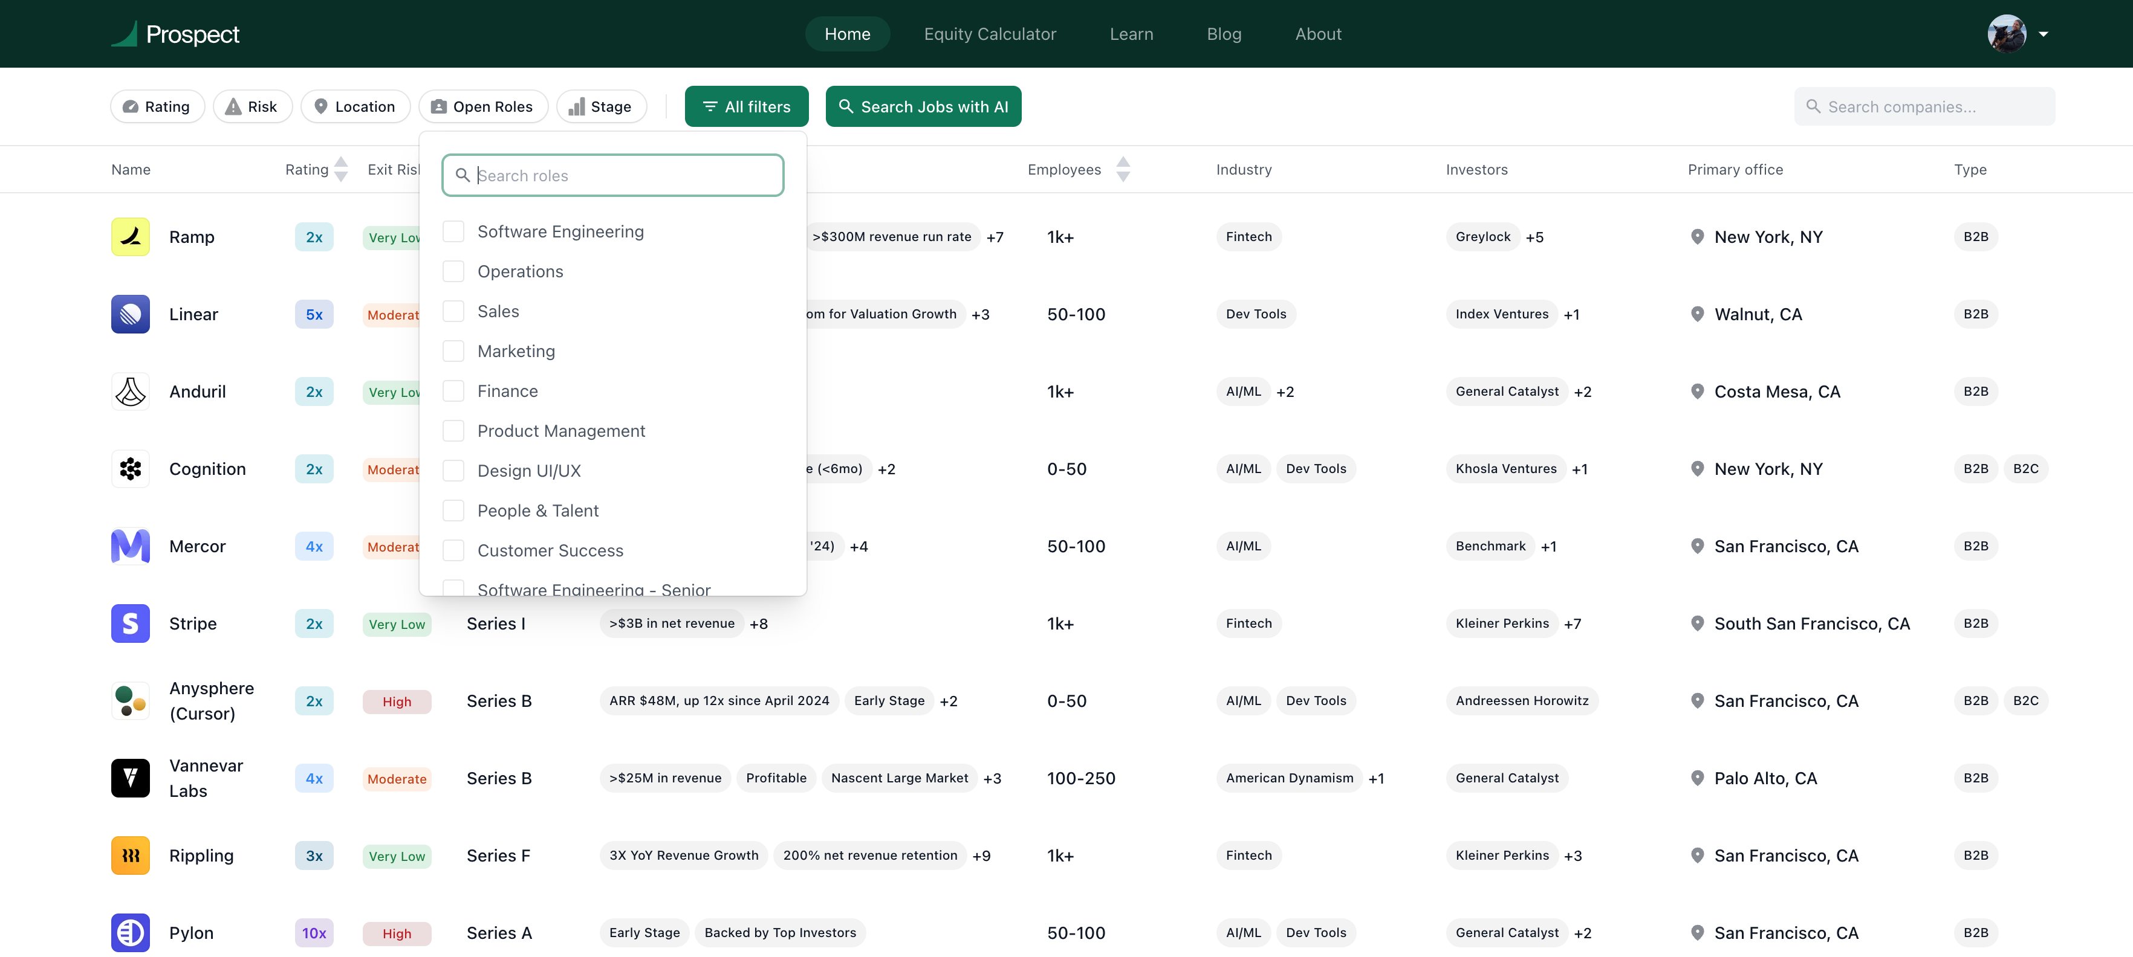Expand Rippling's +9 additional tags

(981, 855)
